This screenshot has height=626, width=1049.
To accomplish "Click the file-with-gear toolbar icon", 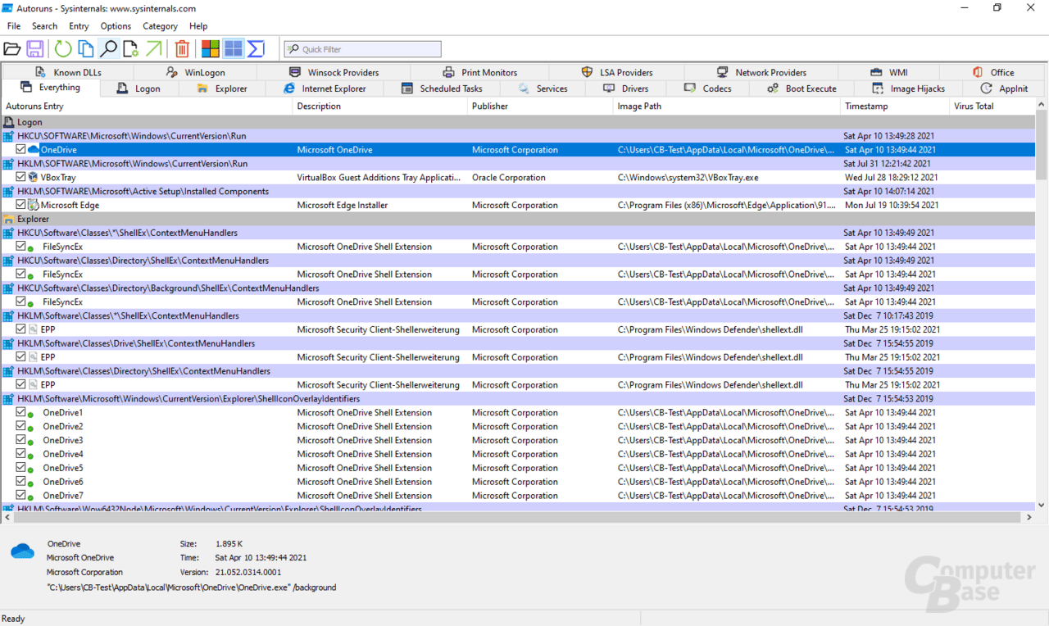I will pos(131,49).
